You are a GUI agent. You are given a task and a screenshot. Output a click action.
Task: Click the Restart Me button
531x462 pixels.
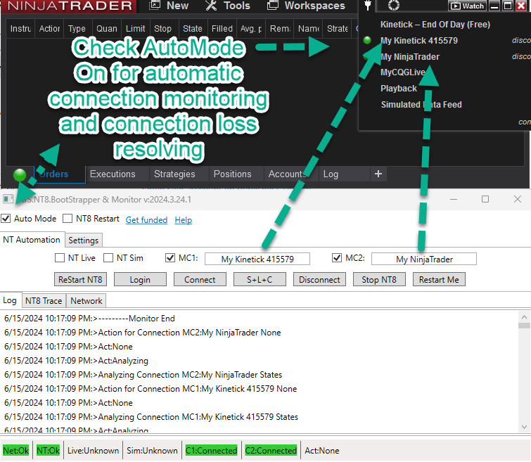[439, 279]
